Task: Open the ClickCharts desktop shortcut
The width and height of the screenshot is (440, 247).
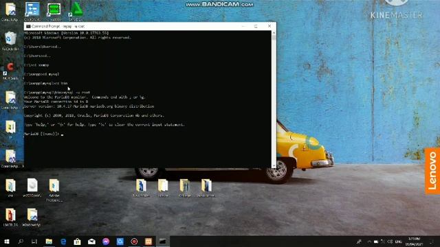Action: click(x=32, y=11)
